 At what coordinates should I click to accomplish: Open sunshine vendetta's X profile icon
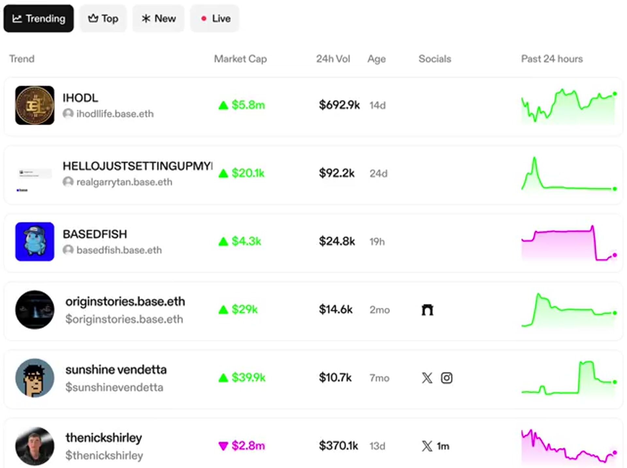(427, 378)
